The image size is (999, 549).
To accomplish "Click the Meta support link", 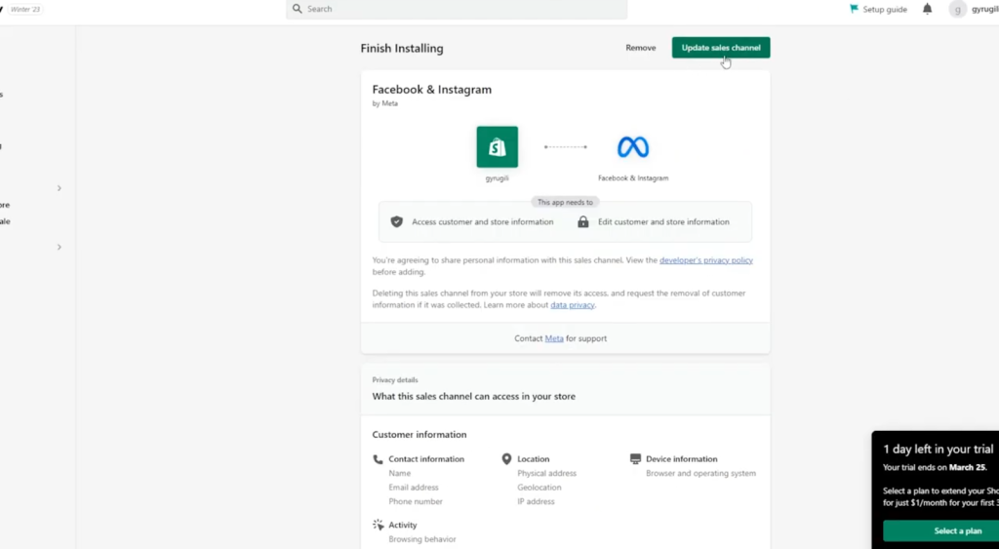I will 553,338.
